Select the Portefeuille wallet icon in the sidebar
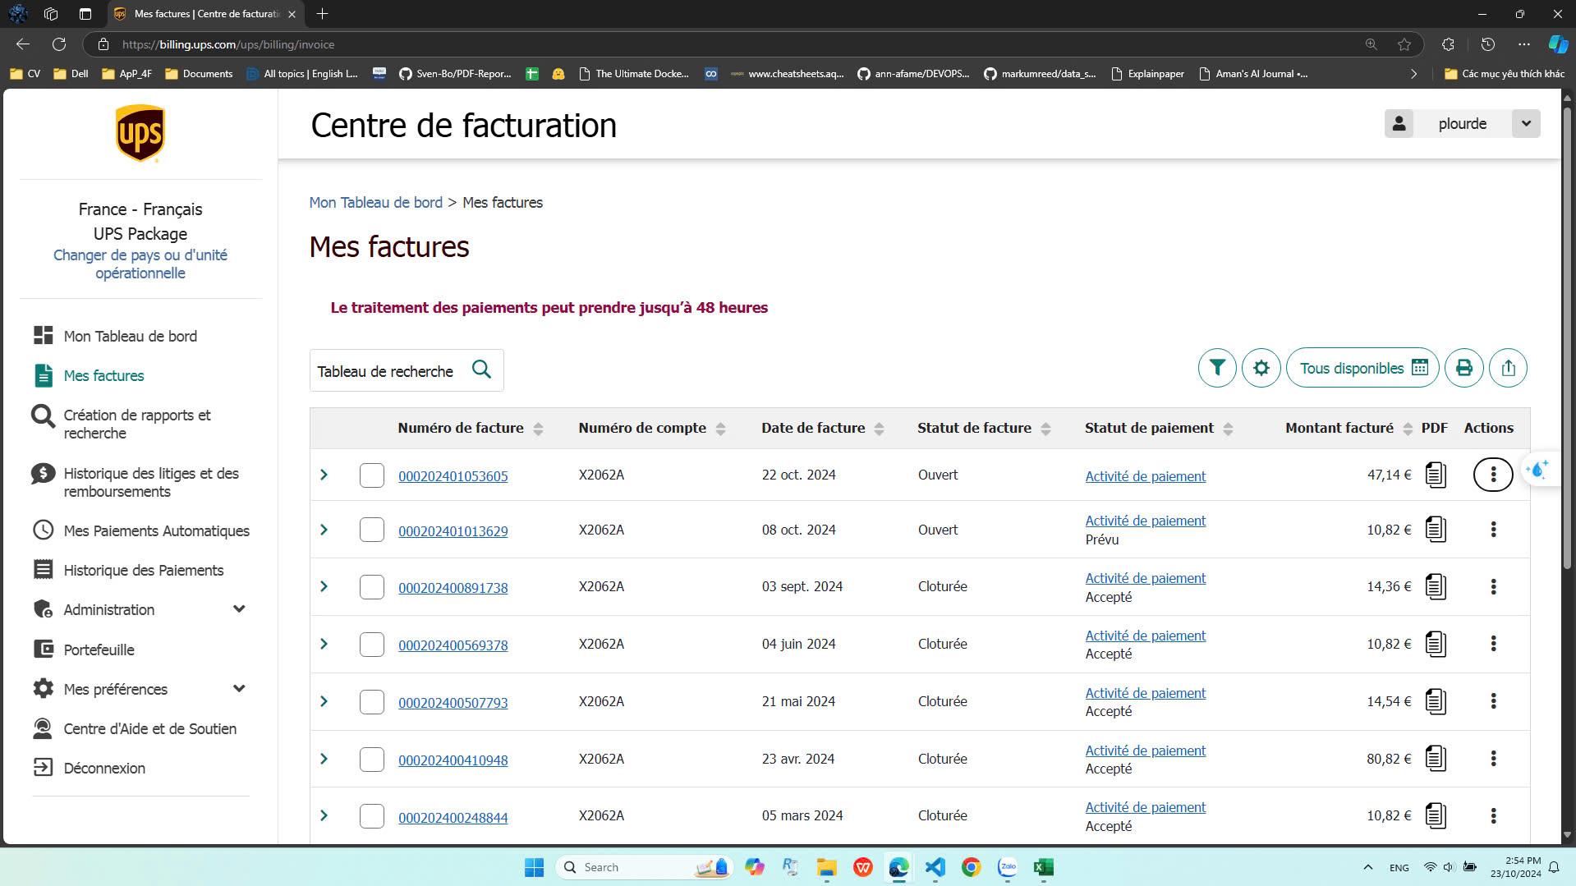 (44, 649)
